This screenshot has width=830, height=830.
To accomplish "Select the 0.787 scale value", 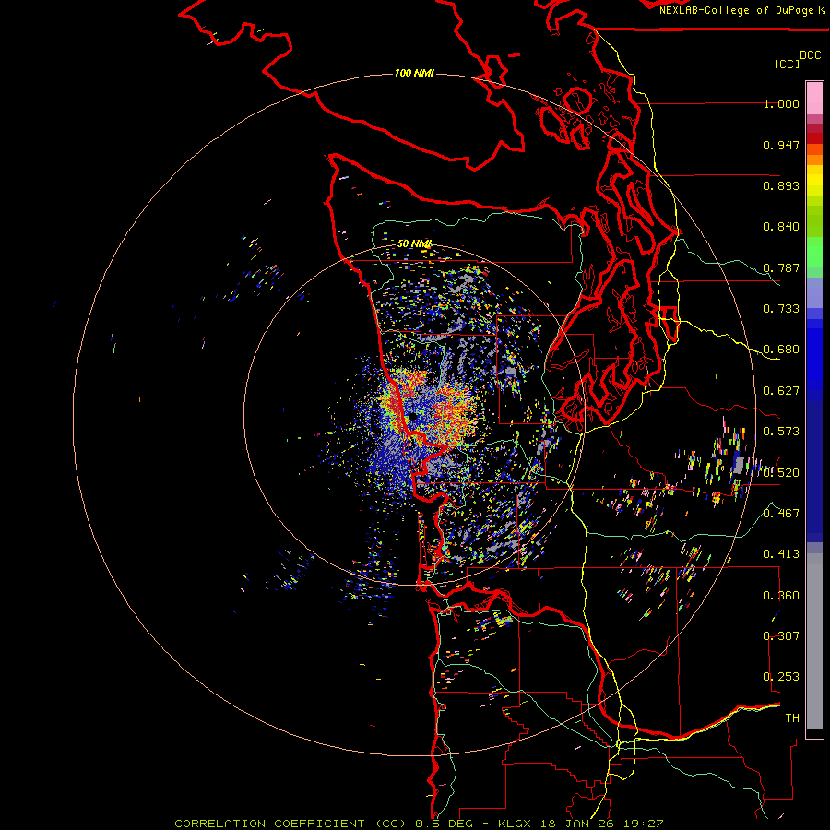I will (x=781, y=267).
